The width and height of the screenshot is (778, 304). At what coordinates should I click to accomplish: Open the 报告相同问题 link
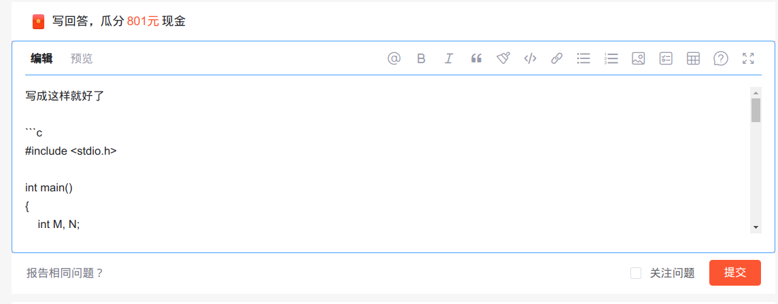coord(65,273)
